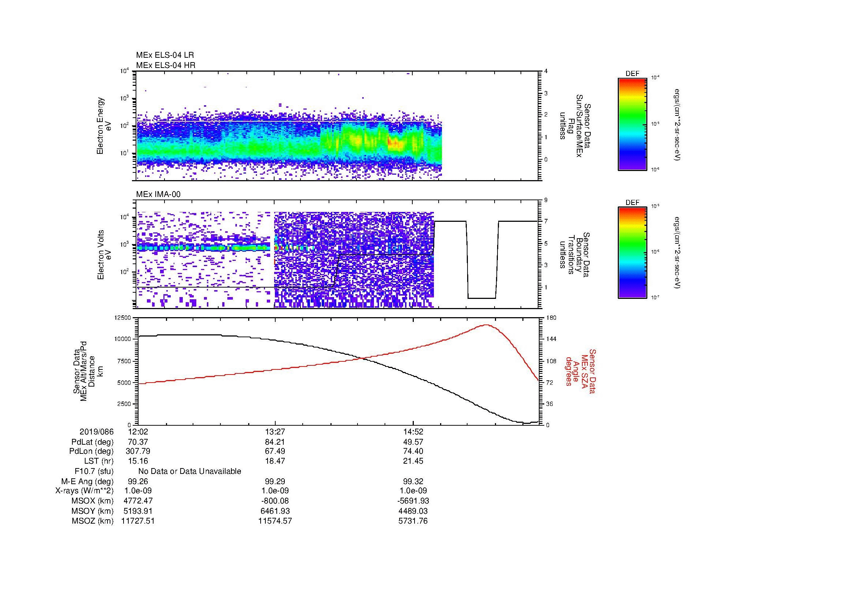Click the peak of the red SZA curve
The width and height of the screenshot is (855, 604).
click(487, 325)
